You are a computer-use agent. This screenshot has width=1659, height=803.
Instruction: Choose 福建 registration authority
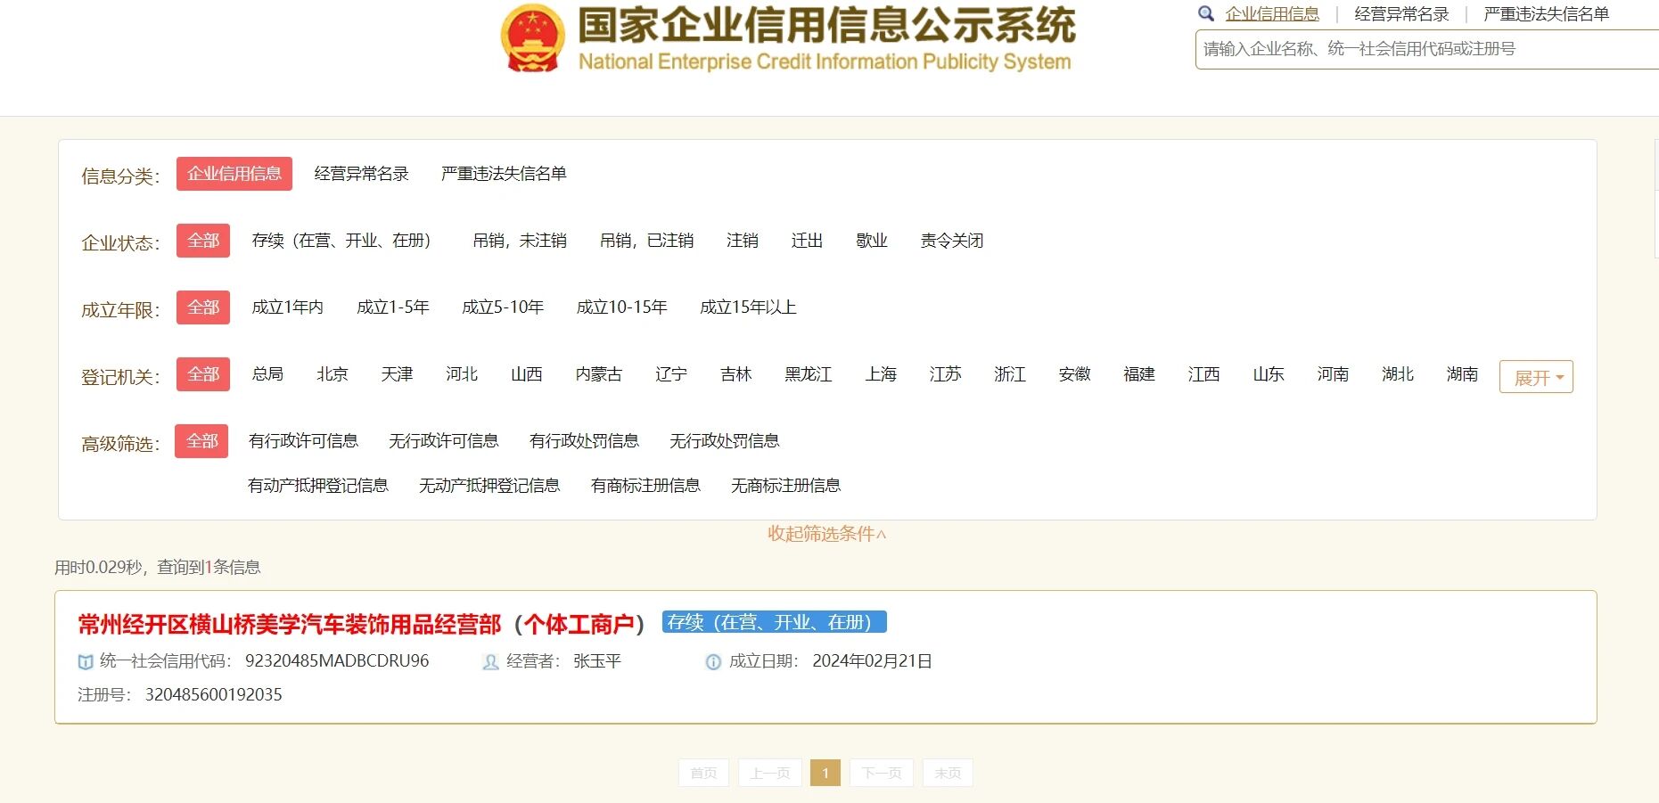pos(1139,374)
